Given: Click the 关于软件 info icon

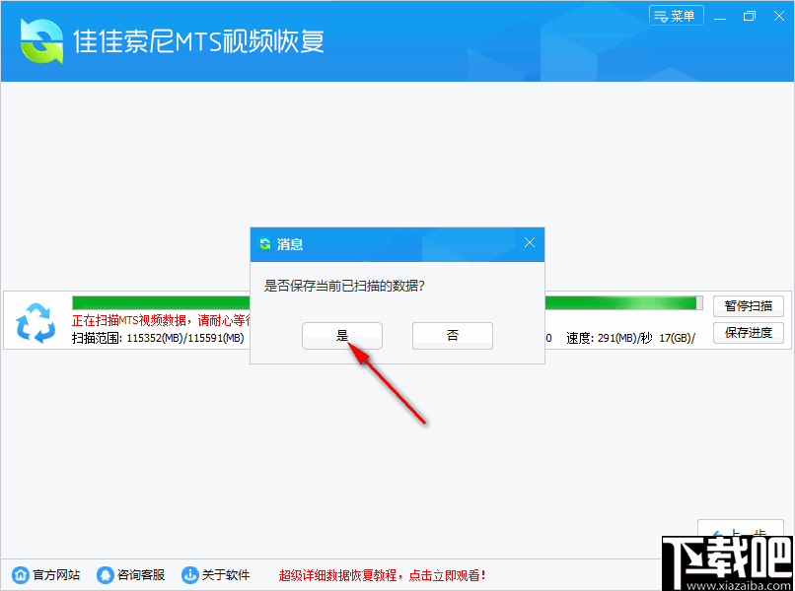Looking at the screenshot, I should click(189, 575).
